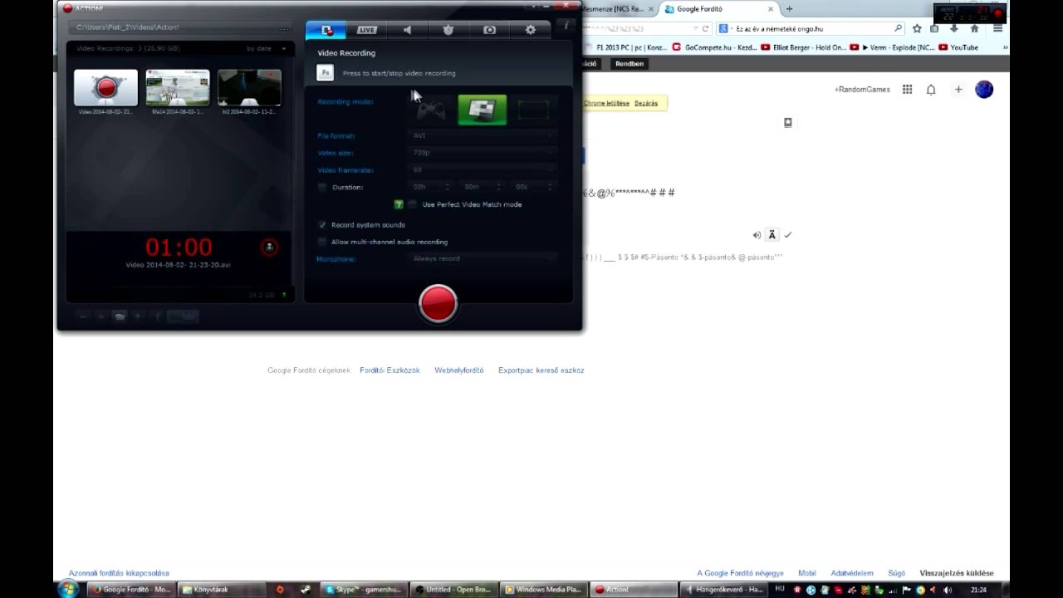Open the YouTube bookmark

tap(958, 47)
